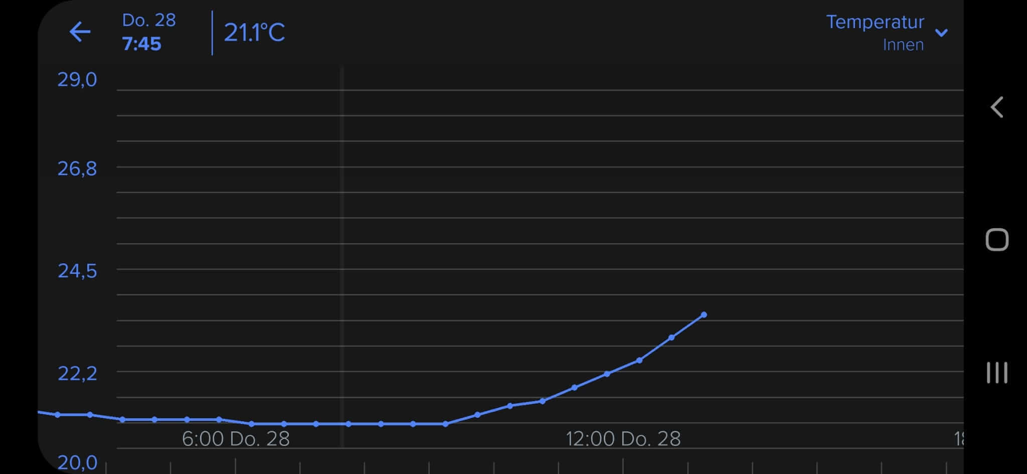Click the 20,0 y-axis label
This screenshot has height=474, width=1027.
coord(77,462)
